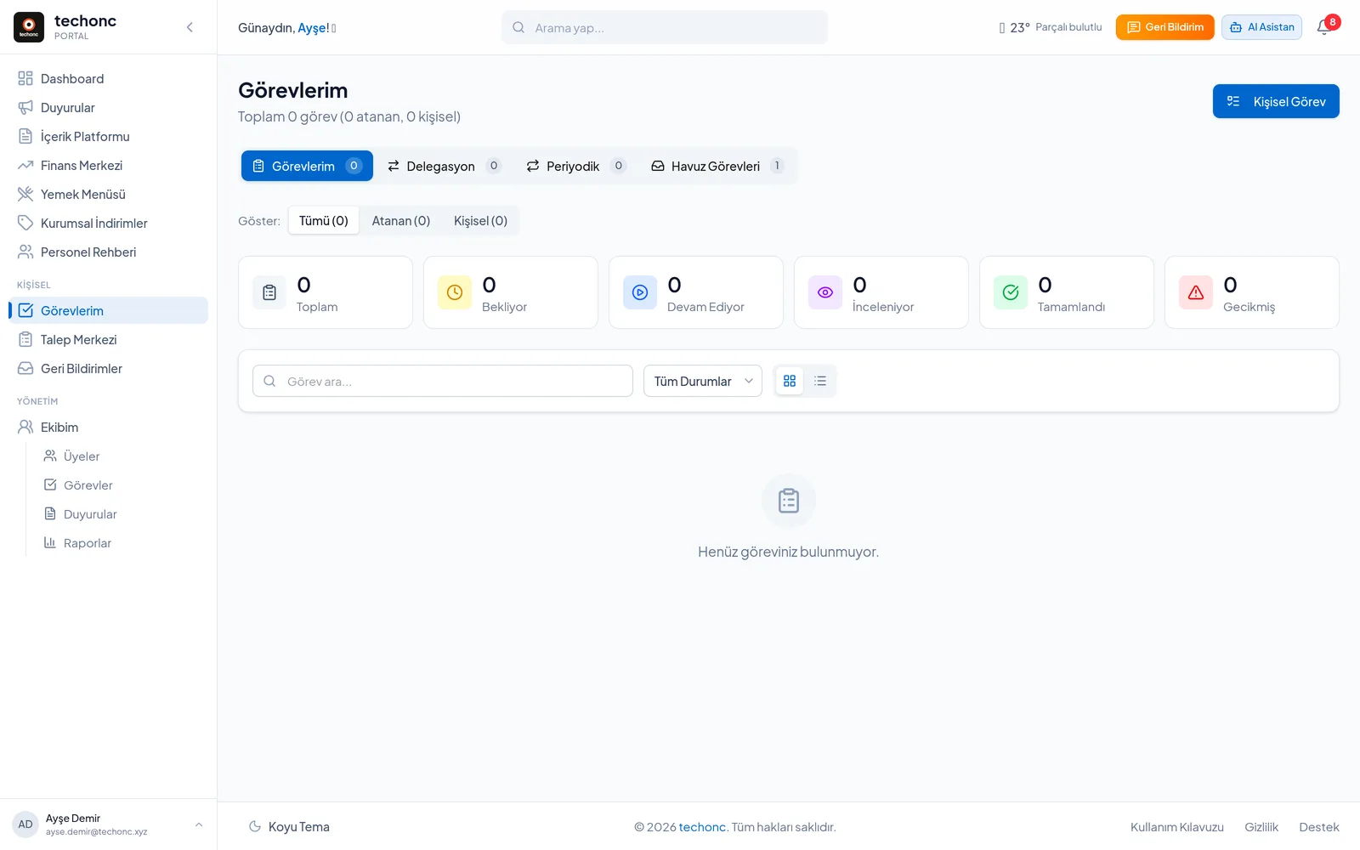The height and width of the screenshot is (850, 1360).
Task: Switch to list view
Action: tap(820, 381)
